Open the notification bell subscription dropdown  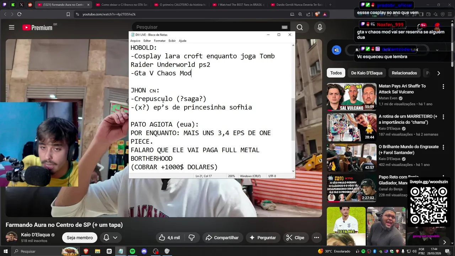click(x=111, y=238)
